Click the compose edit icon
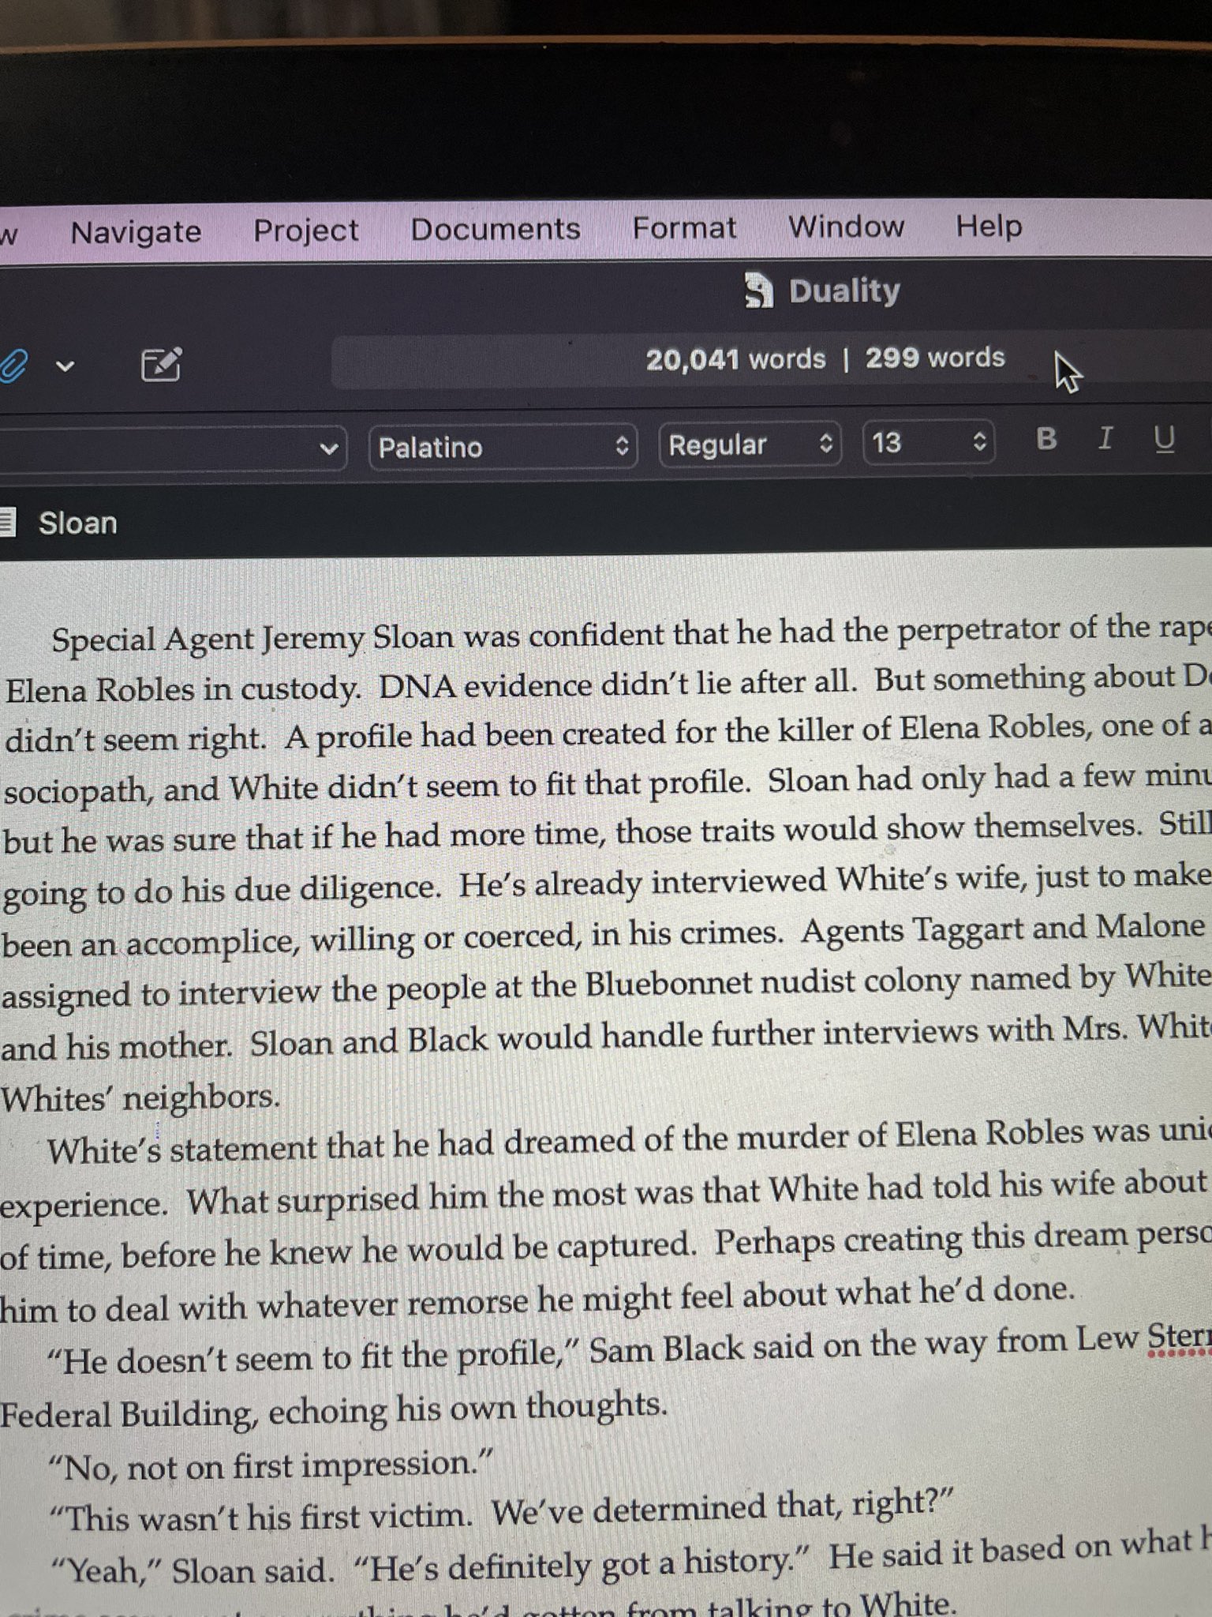 161,364
